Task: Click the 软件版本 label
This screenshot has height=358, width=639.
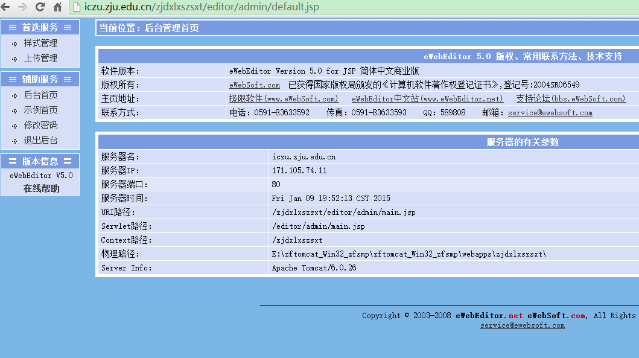Action: [120, 71]
